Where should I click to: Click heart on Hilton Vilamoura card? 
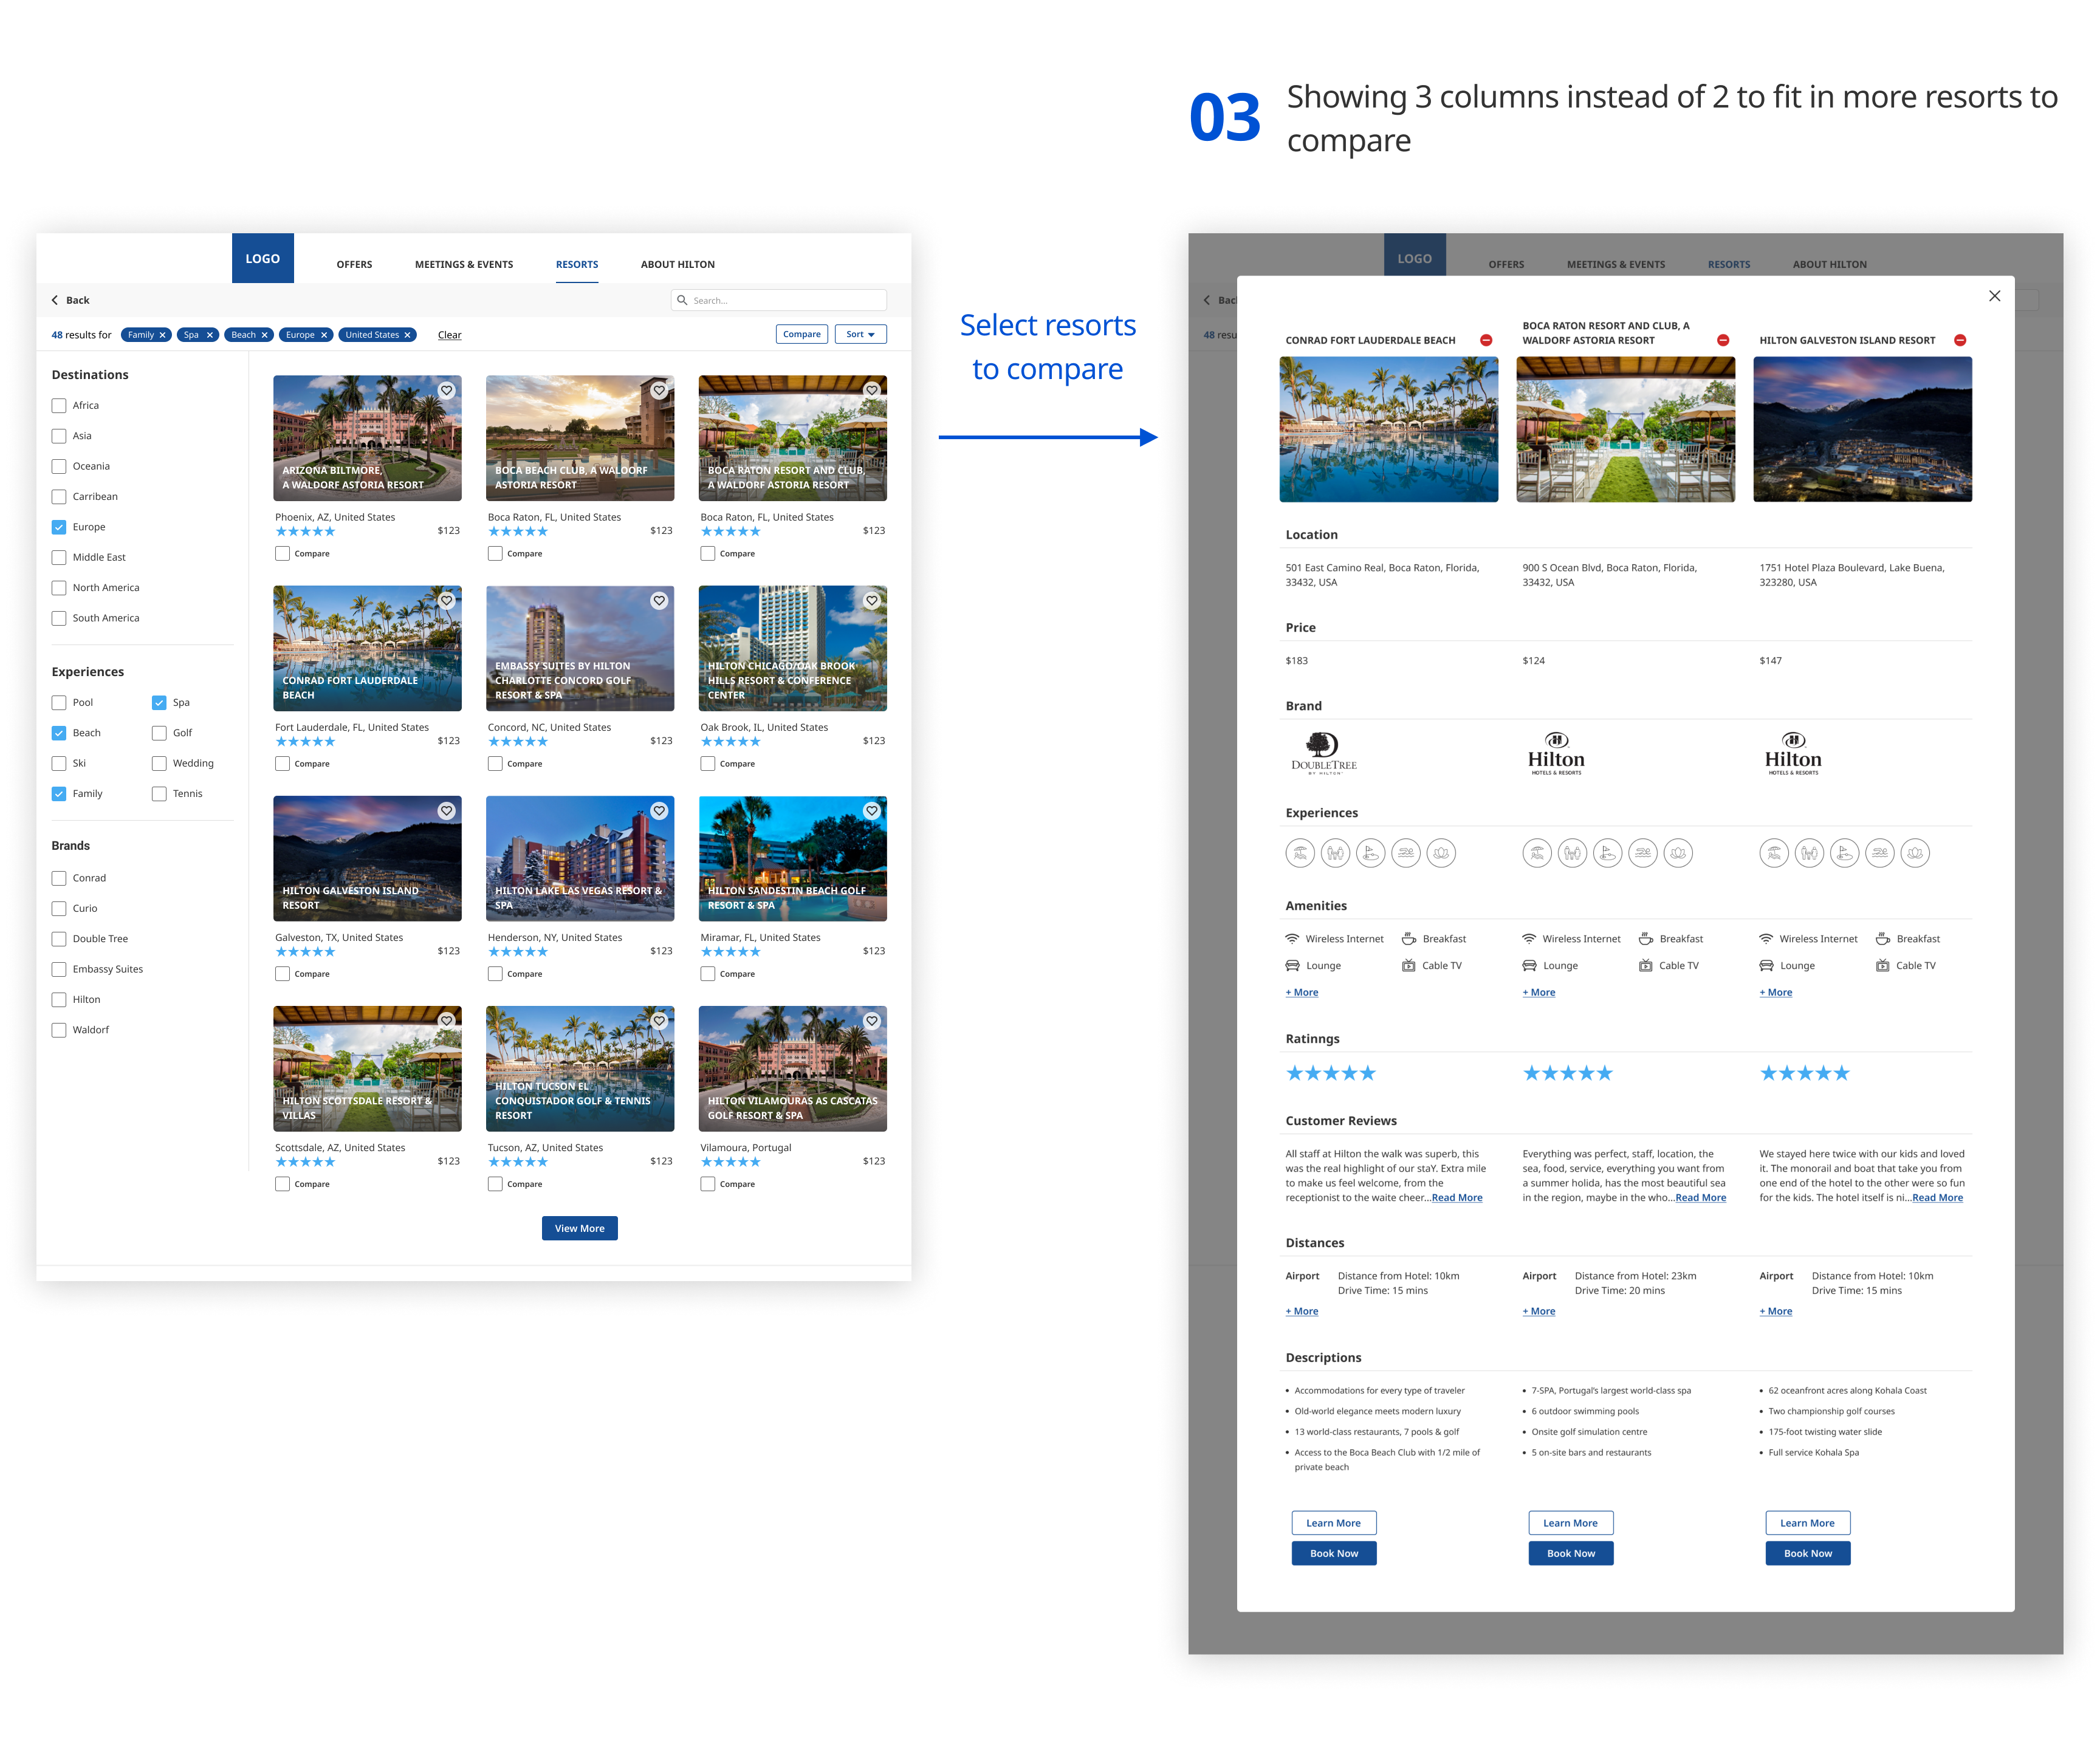[873, 1021]
